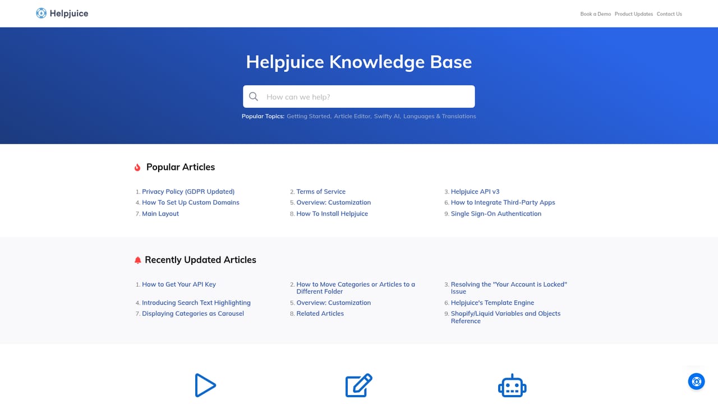The height and width of the screenshot is (404, 718).
Task: Open Shopify/Liquid Variables and Objects Reference
Action: pos(506,317)
